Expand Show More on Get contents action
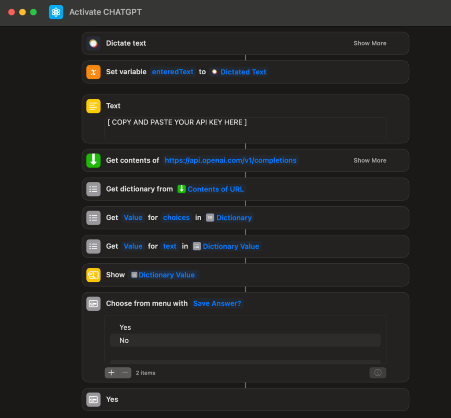The width and height of the screenshot is (451, 418). [370, 160]
